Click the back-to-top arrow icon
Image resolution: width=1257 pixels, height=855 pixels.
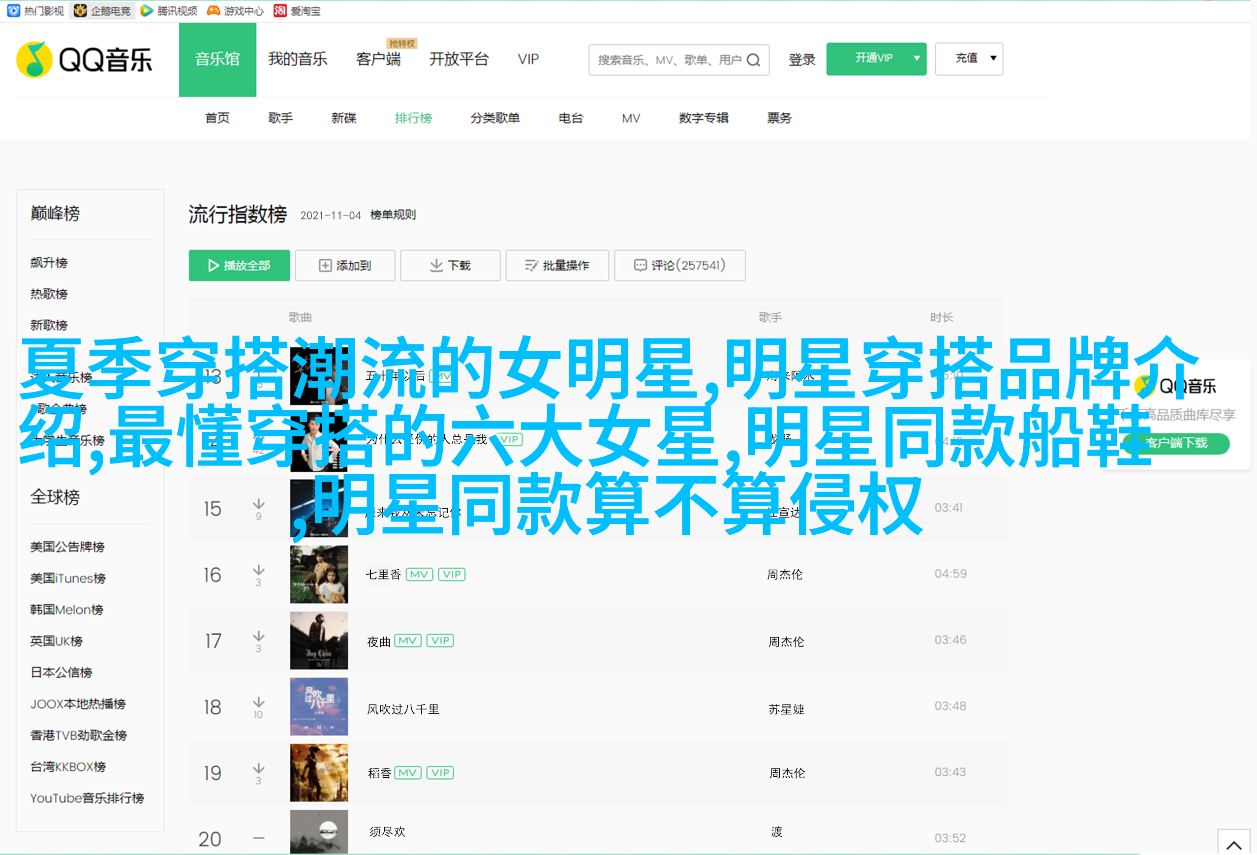click(1233, 845)
